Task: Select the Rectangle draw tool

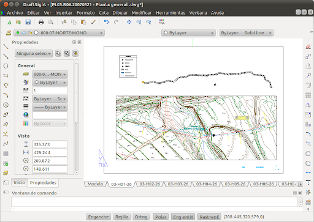Action: pyautogui.click(x=6, y=76)
